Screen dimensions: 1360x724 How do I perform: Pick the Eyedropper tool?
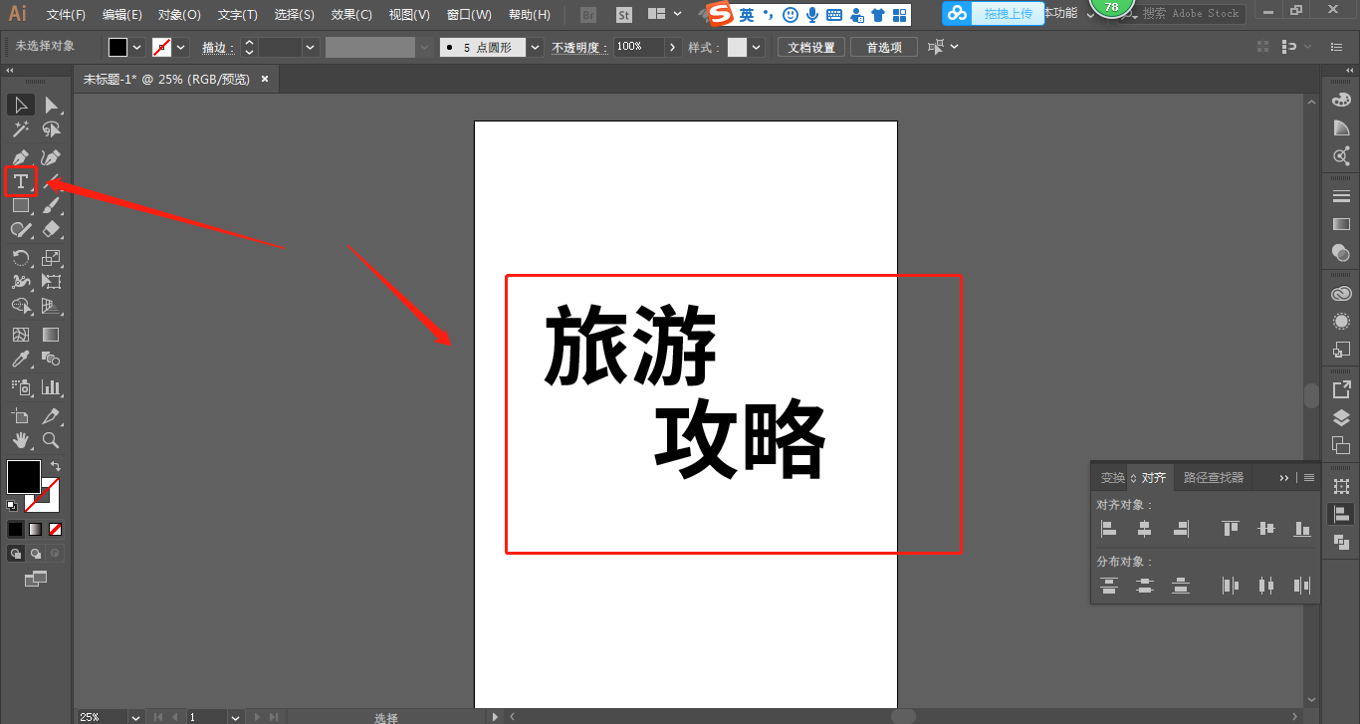21,360
